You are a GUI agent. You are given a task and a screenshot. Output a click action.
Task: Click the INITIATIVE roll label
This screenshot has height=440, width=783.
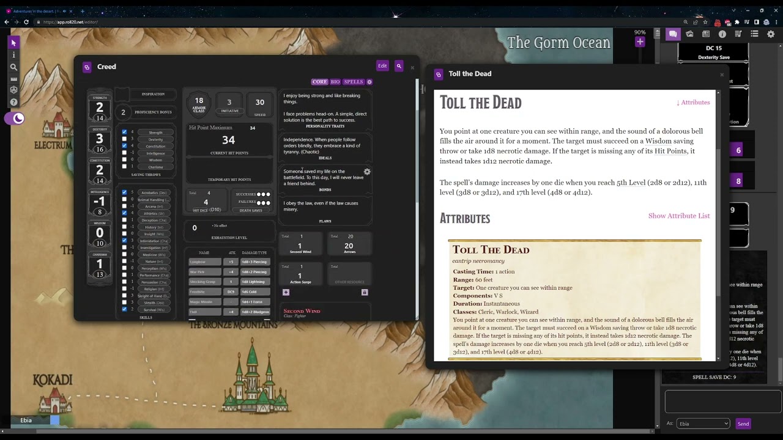click(x=229, y=111)
